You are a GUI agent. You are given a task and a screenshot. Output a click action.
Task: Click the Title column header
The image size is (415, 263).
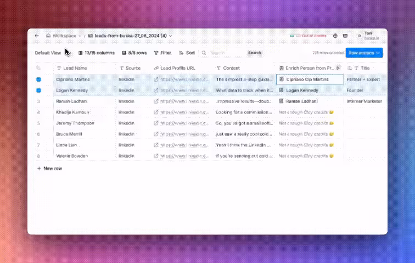(365, 68)
